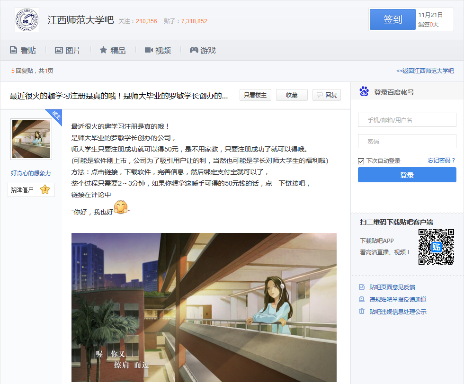Click the 看高清直播、视频！ text
This screenshot has width=464, height=384.
[x=385, y=252]
